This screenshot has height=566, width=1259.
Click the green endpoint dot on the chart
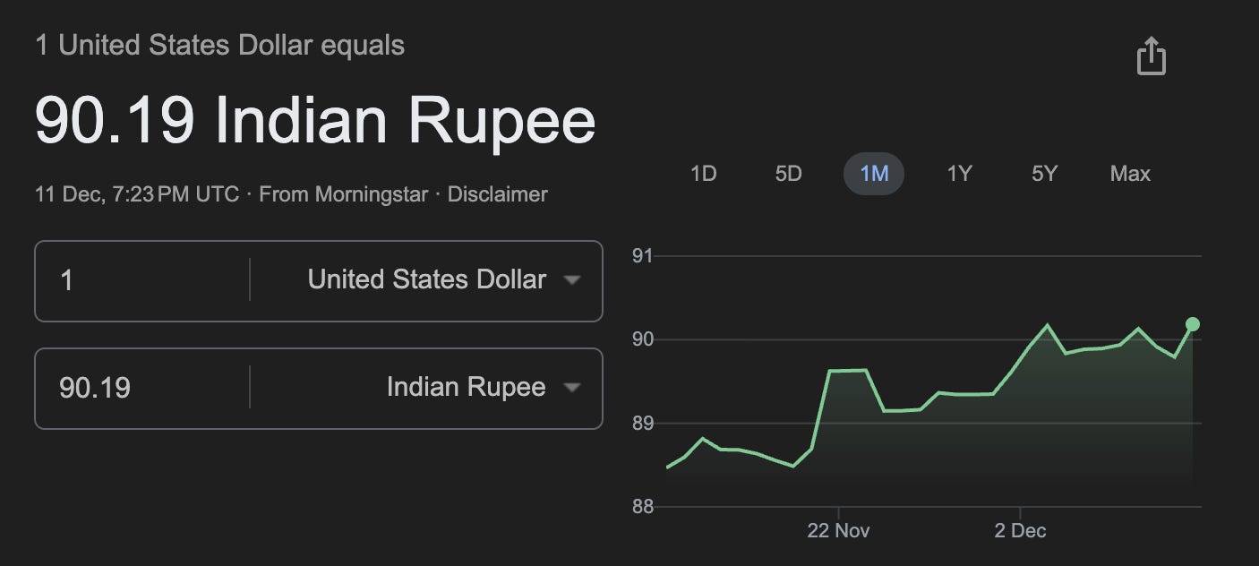coord(1191,324)
